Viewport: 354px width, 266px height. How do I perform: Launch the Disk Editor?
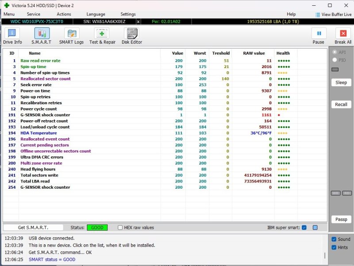point(131,34)
